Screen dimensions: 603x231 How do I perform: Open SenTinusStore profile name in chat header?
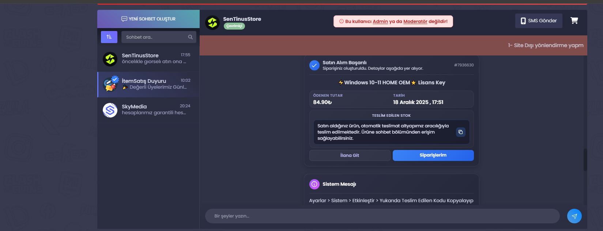coord(242,19)
